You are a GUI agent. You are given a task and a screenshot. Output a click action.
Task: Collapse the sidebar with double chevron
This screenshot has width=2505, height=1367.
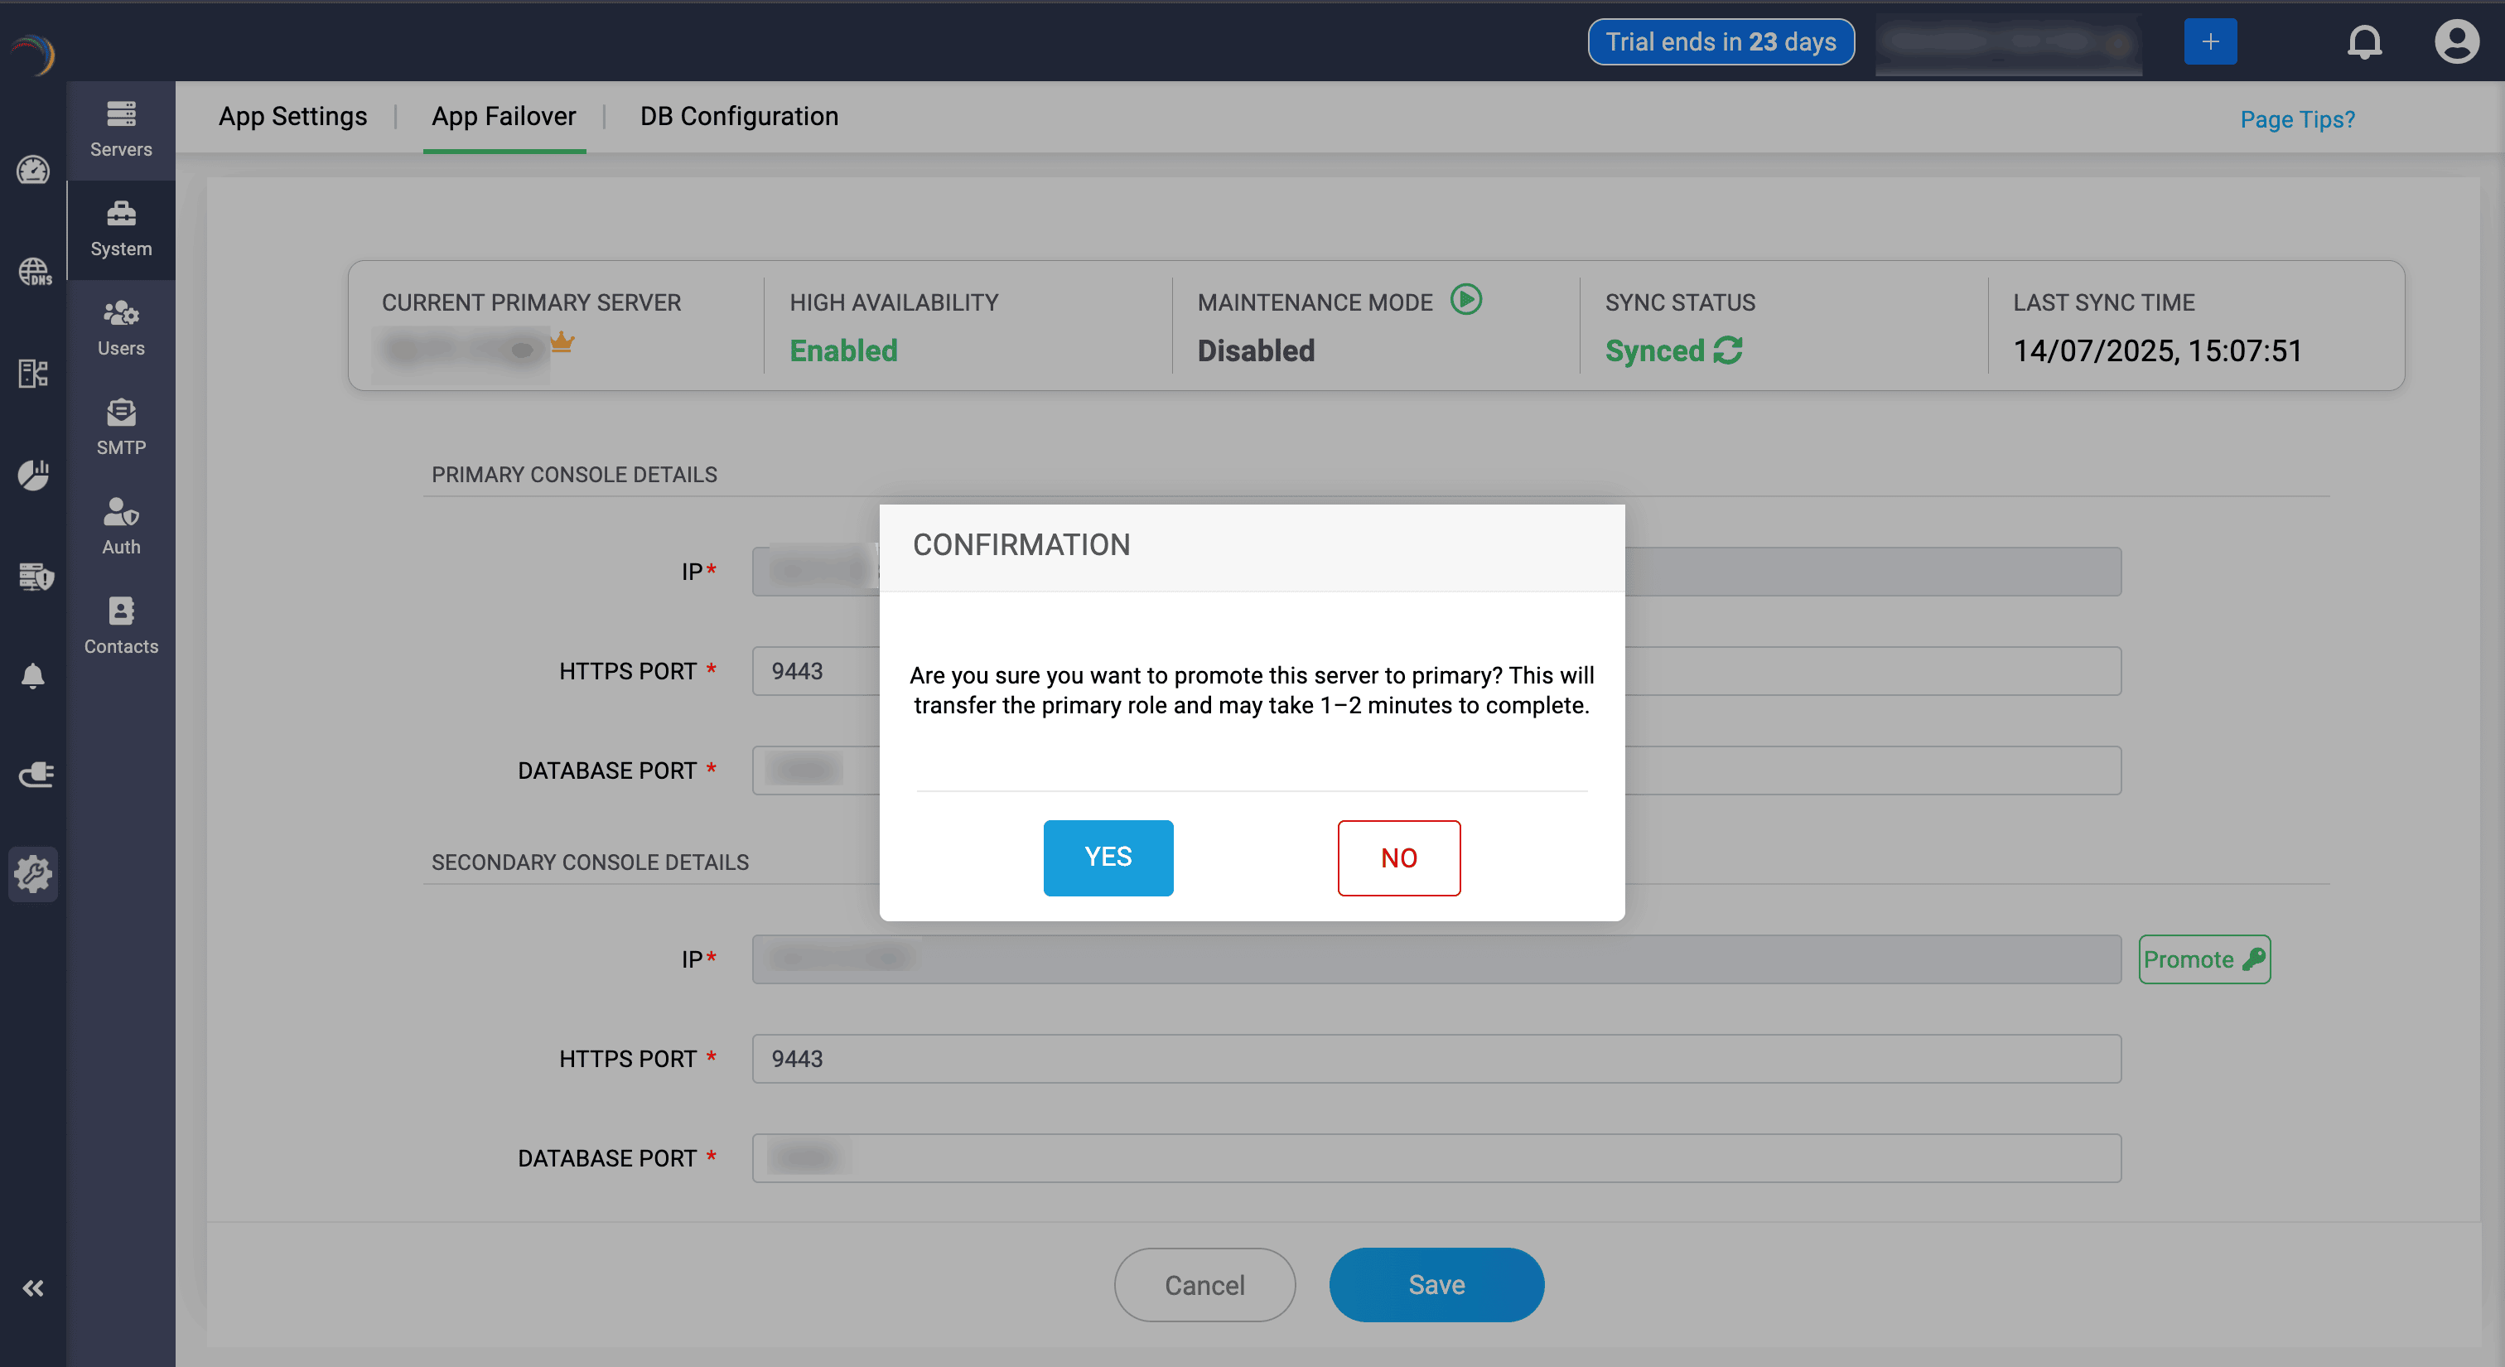(x=33, y=1287)
